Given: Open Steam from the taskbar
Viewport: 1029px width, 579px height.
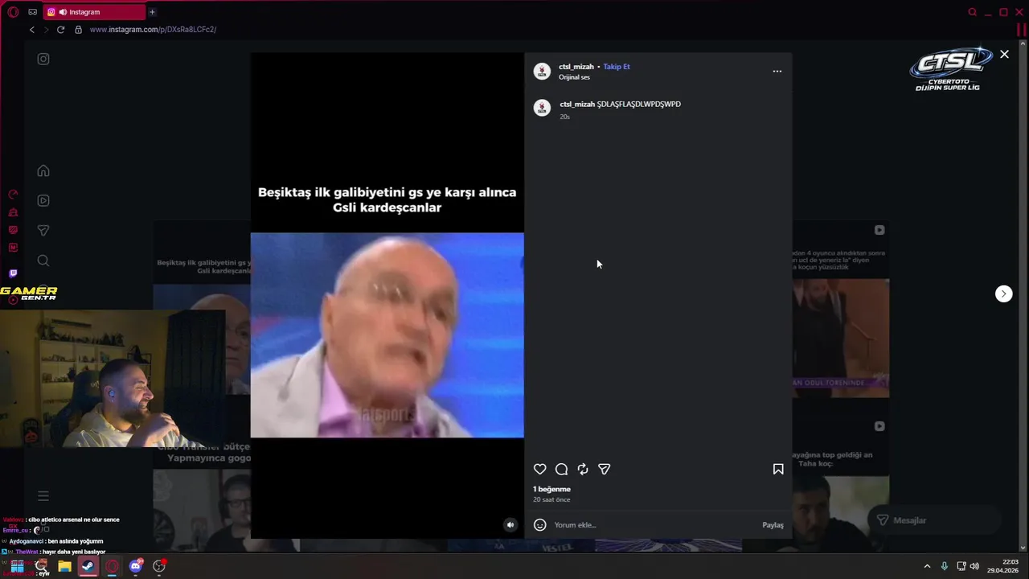Looking at the screenshot, I should (88, 566).
